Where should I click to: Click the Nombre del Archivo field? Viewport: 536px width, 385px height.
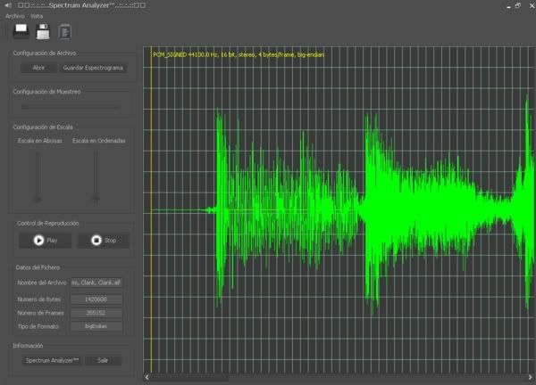pyautogui.click(x=96, y=283)
